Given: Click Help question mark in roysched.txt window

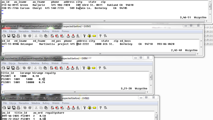Looking at the screenshot, I should 100,68.
